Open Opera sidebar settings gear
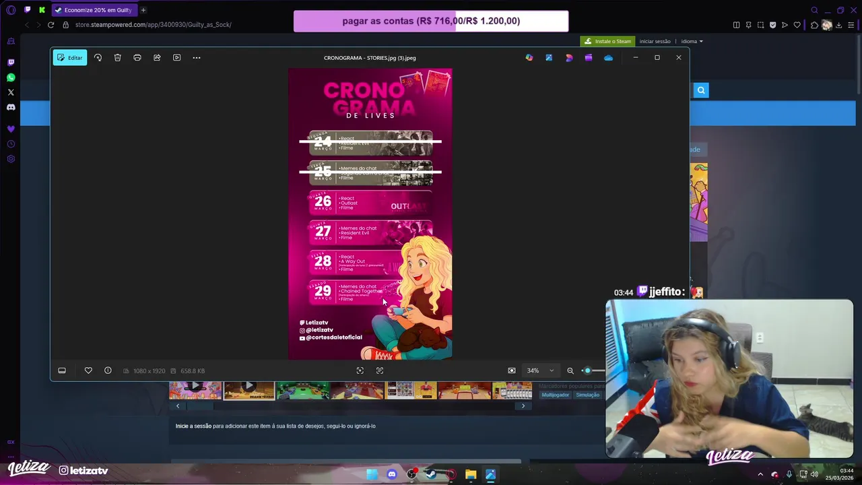This screenshot has width=862, height=485. (11, 159)
